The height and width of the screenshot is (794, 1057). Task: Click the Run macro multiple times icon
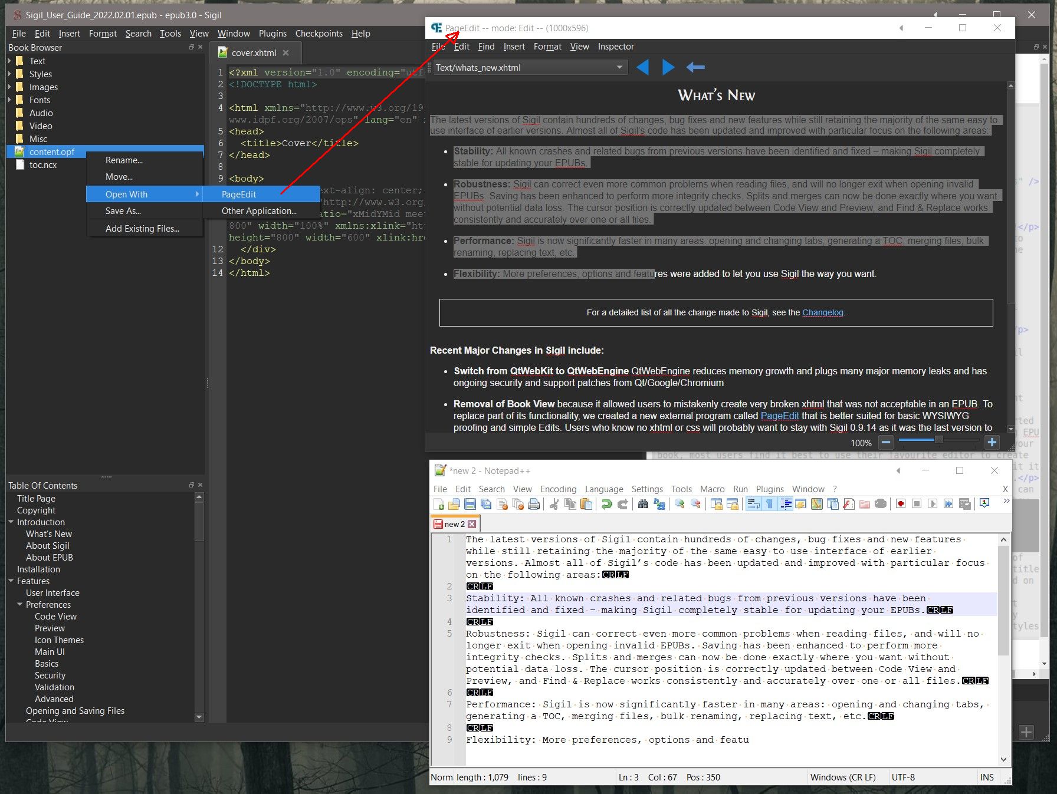[948, 504]
